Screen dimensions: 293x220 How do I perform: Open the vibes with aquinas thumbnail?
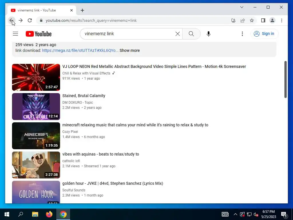click(36, 165)
